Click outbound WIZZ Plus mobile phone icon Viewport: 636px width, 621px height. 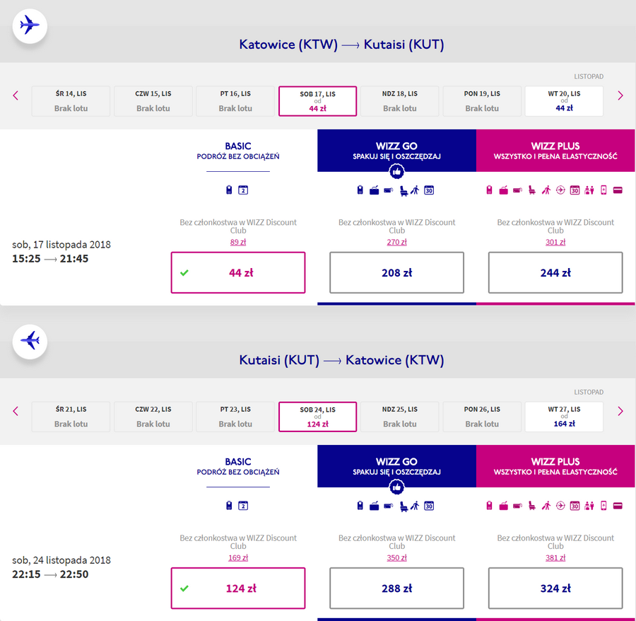click(x=603, y=190)
